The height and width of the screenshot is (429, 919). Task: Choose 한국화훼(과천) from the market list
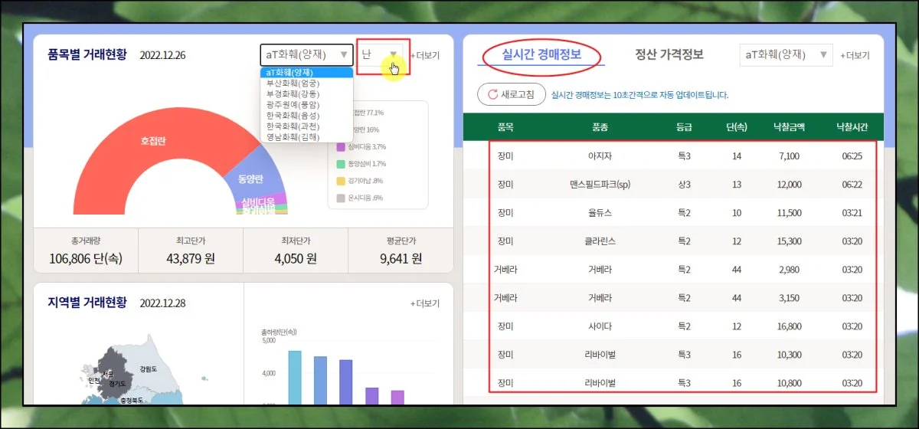[x=293, y=126]
